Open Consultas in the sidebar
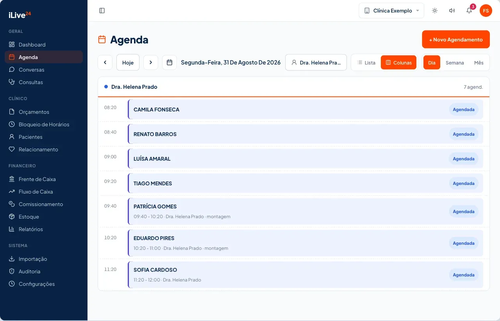This screenshot has width=500, height=321. coord(44,82)
